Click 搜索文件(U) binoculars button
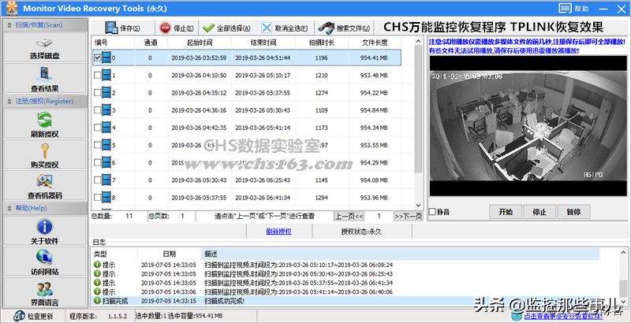631x323 pixels. pos(344,28)
